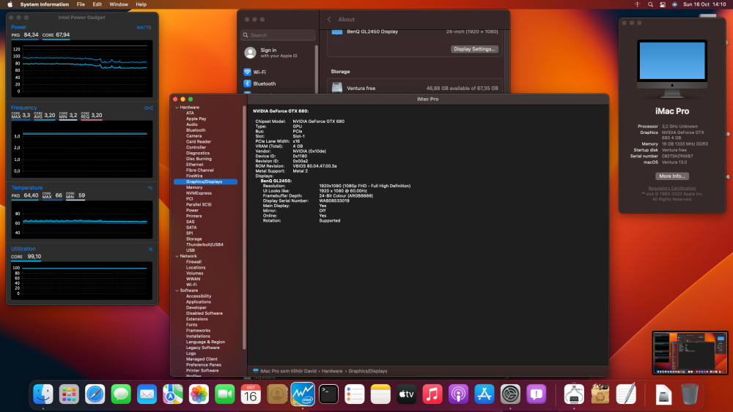
Task: Select NVMExpress in hardware list
Action: click(199, 193)
